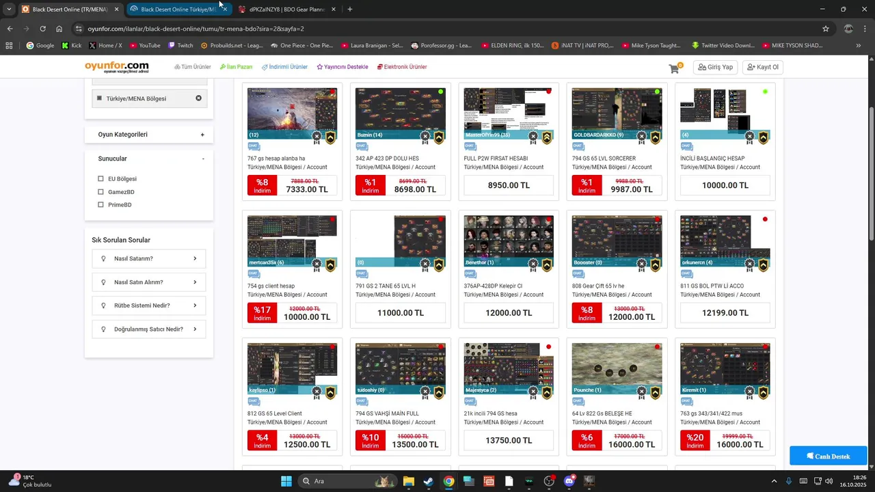Open the Chrome bookmark apps grid icon
Viewport: 875px width, 492px height.
[x=9, y=46]
